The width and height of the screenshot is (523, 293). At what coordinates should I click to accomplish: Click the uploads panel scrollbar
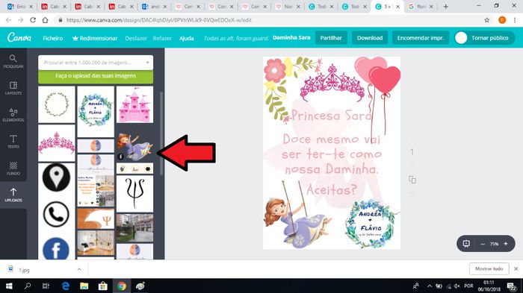pyautogui.click(x=161, y=133)
